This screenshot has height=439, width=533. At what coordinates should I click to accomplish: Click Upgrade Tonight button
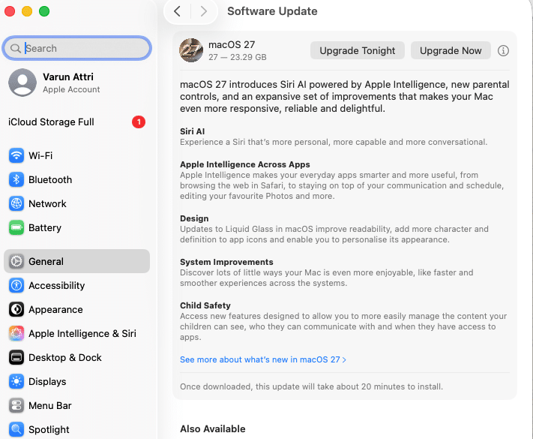(358, 51)
